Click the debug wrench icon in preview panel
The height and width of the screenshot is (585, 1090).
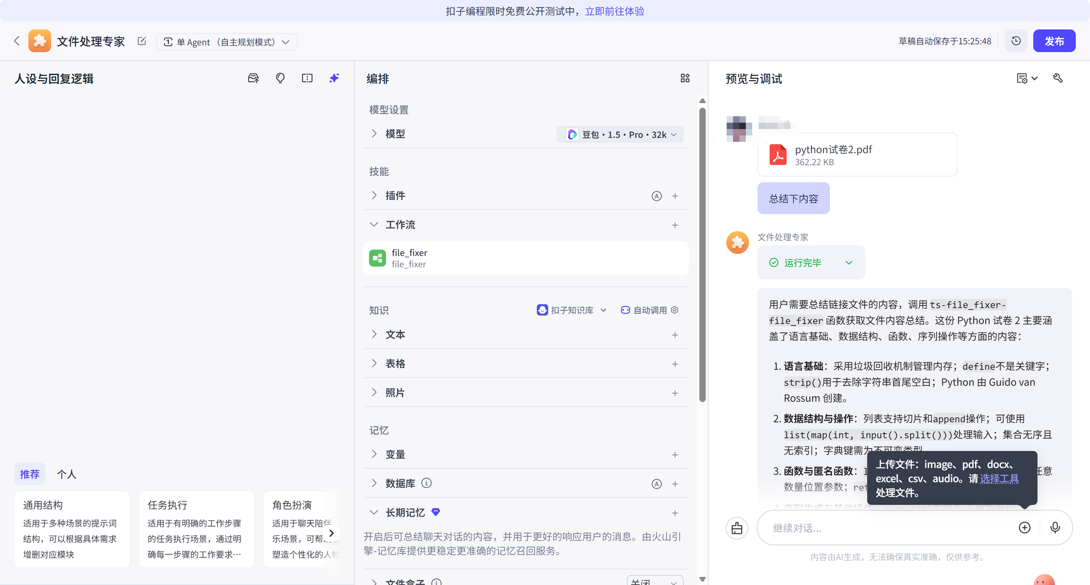(1058, 78)
